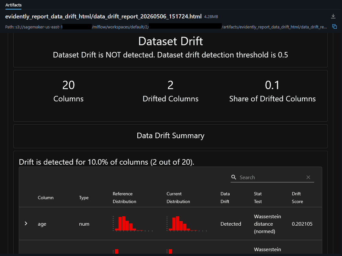This screenshot has height=256, width=342.
Task: Select the 'Data Drift Summary' heading
Action: (171, 136)
